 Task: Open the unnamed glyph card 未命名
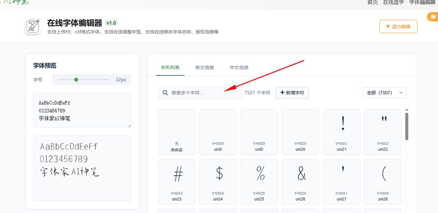pos(177,132)
